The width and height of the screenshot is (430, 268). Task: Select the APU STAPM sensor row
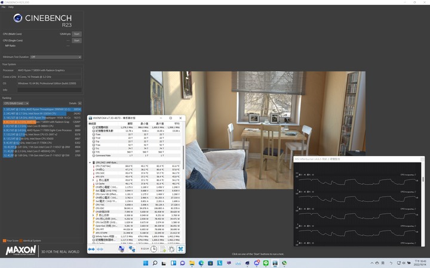[136, 233]
